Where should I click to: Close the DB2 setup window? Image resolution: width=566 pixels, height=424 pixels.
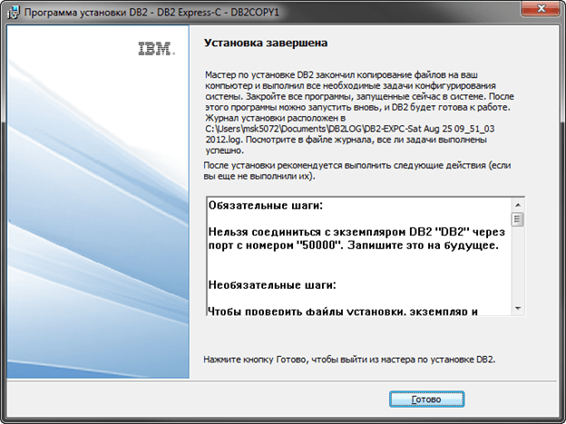tap(541, 9)
